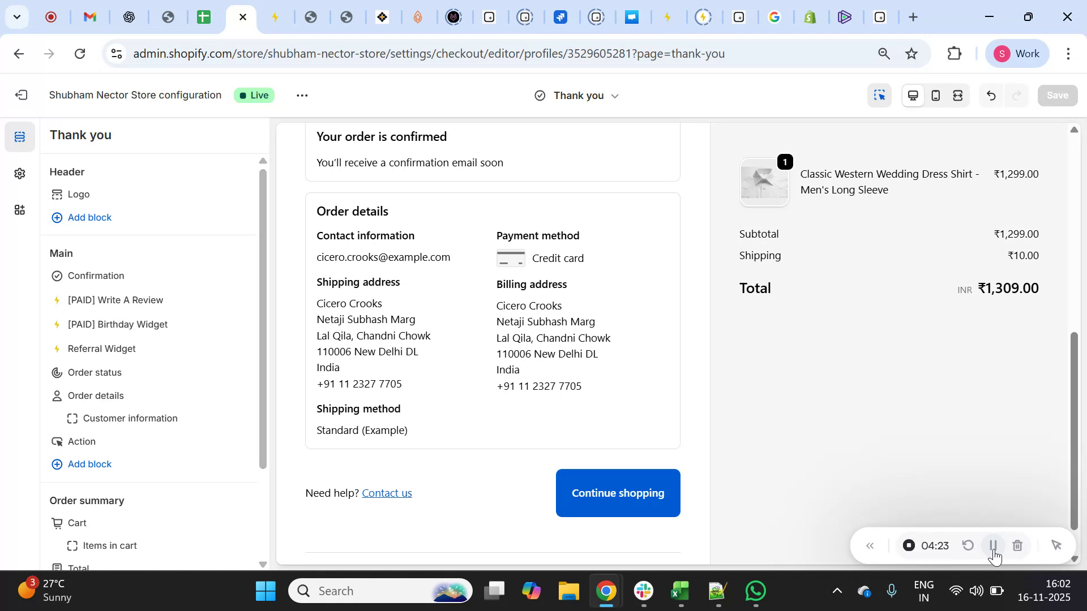
Task: Select the desktop preview icon
Action: (x=913, y=95)
